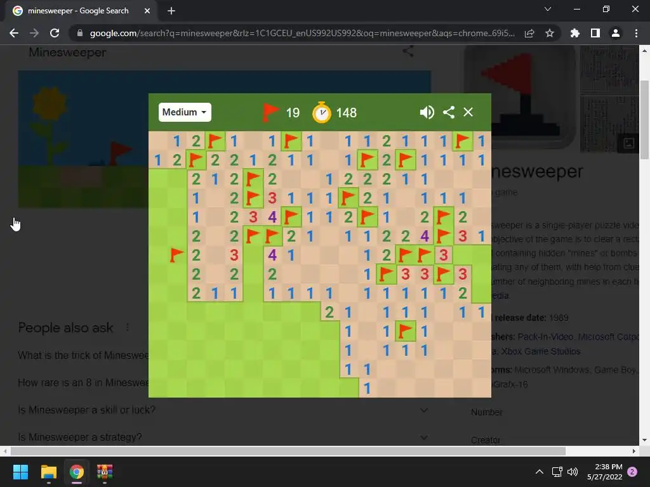Mute the Minesweeper game sound
The height and width of the screenshot is (487, 650).
(427, 112)
